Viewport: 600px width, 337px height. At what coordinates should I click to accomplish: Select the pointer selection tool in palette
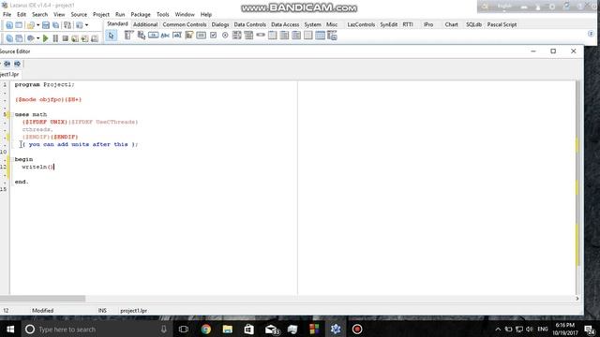point(112,36)
